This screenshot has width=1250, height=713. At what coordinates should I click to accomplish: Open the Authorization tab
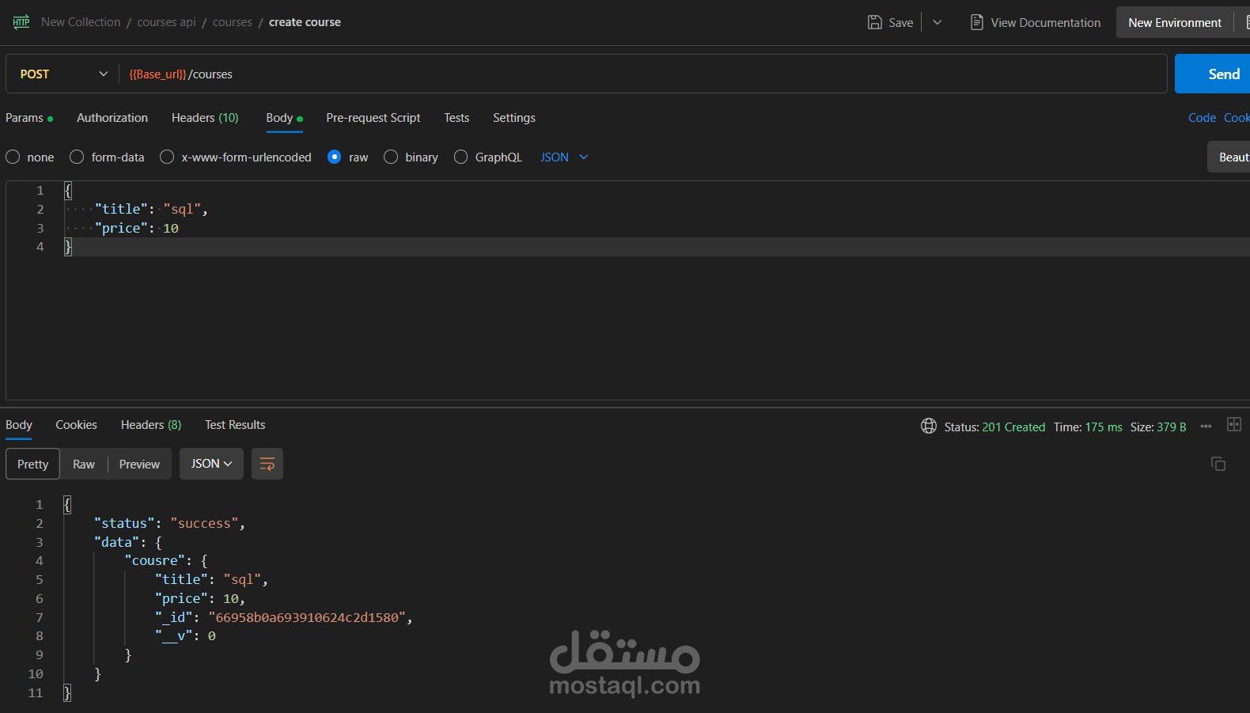pyautogui.click(x=112, y=118)
